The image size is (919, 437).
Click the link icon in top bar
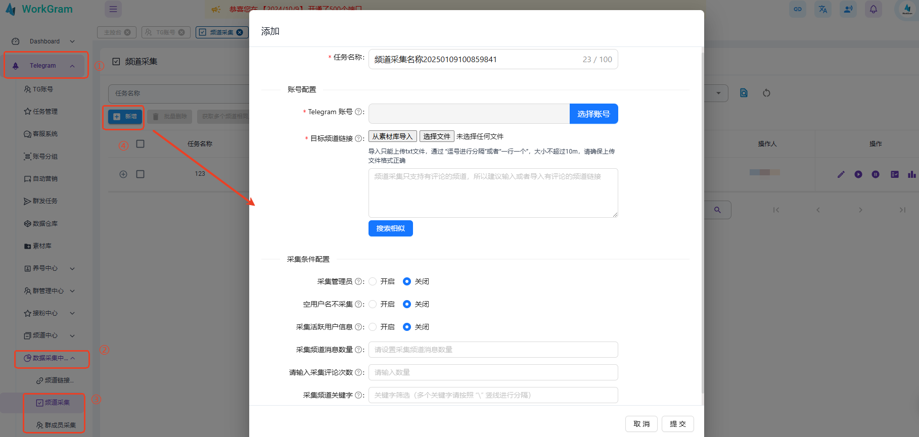(798, 9)
